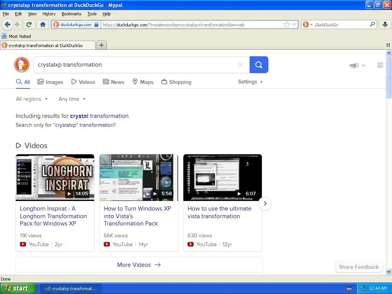
Task: Select the Mypal taskbar button
Action: [x=71, y=289]
